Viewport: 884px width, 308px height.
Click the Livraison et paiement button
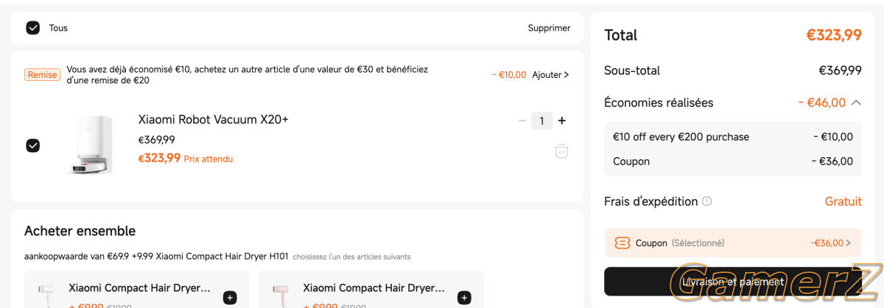click(x=733, y=282)
